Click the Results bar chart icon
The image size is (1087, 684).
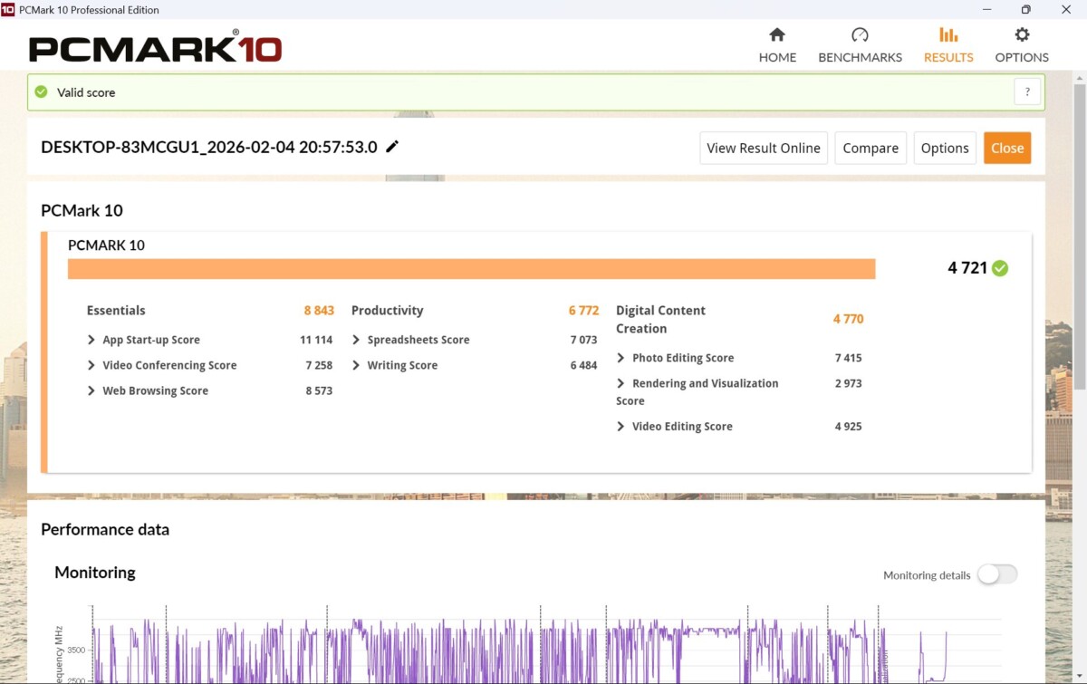point(948,35)
